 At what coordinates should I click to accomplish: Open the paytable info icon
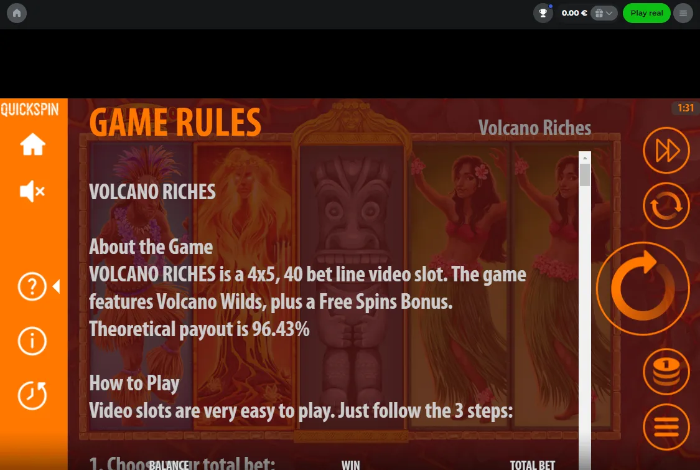tap(32, 341)
